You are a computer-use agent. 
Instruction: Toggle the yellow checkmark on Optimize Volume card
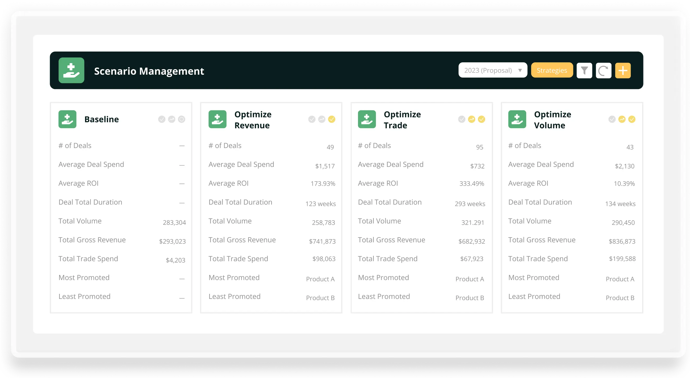(x=632, y=119)
